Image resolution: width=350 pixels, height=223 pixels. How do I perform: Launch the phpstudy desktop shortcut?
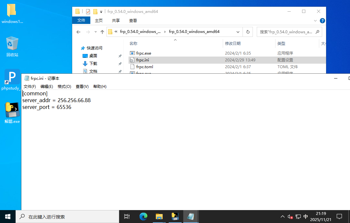coord(11,80)
